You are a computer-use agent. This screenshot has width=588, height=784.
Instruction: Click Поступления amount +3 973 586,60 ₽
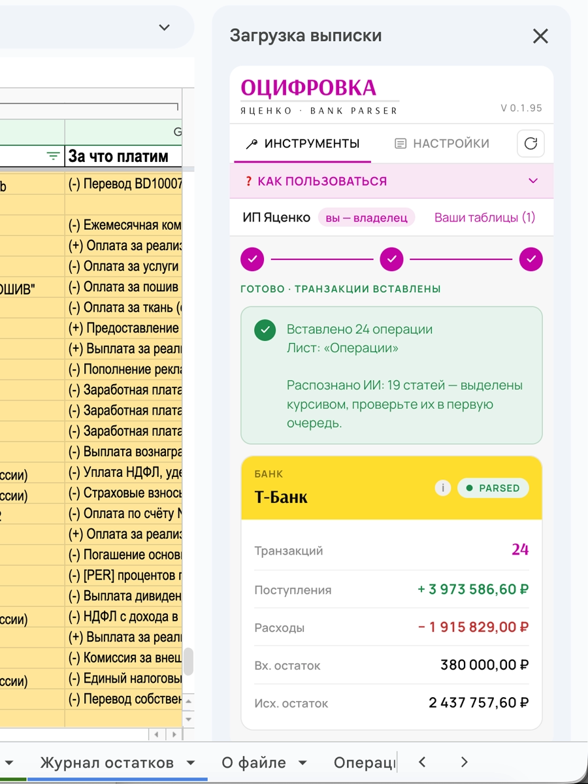click(x=473, y=589)
